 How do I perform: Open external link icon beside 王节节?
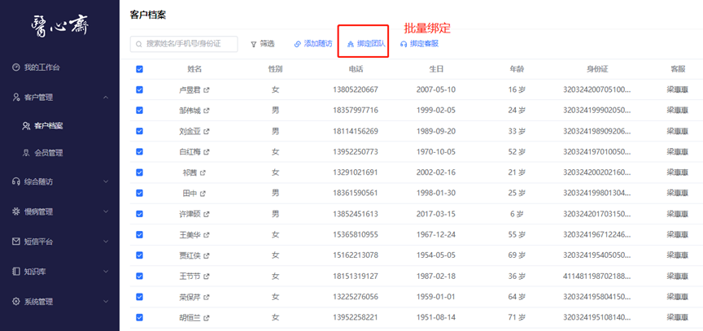pyautogui.click(x=206, y=277)
